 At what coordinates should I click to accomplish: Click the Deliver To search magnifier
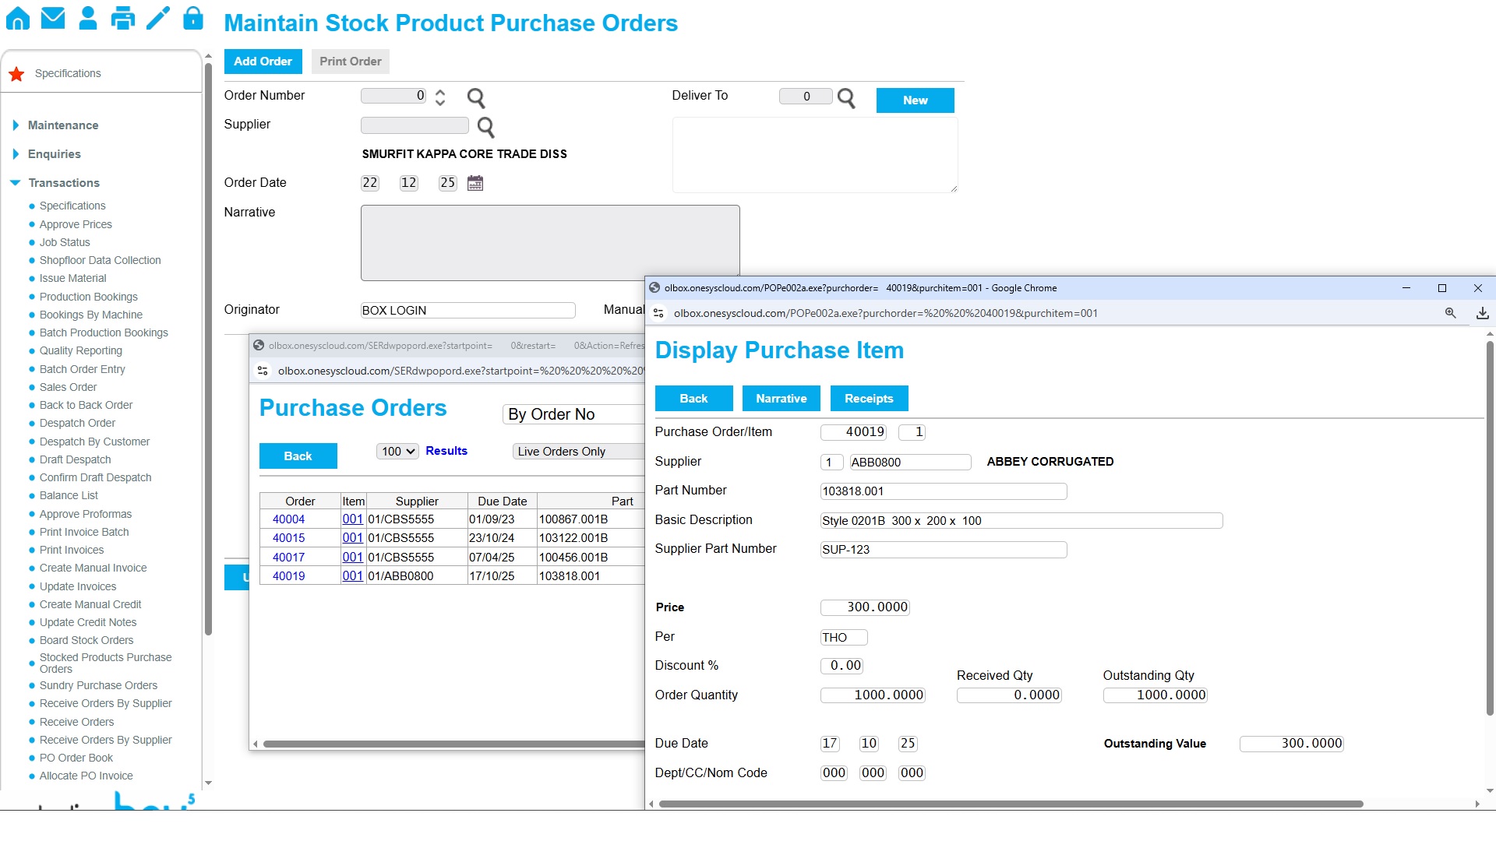[846, 98]
